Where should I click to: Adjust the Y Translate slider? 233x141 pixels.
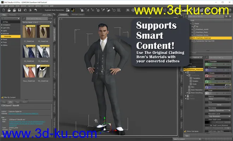tap(219, 64)
